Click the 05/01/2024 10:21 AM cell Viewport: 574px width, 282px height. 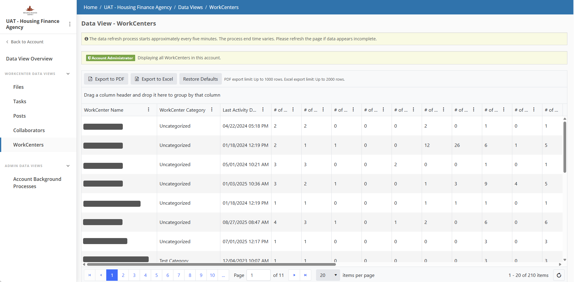pos(246,164)
